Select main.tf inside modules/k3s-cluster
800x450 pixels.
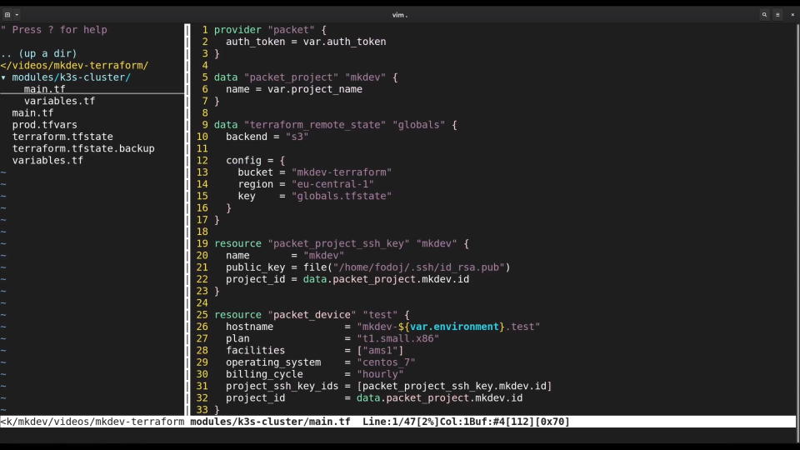[x=44, y=89]
